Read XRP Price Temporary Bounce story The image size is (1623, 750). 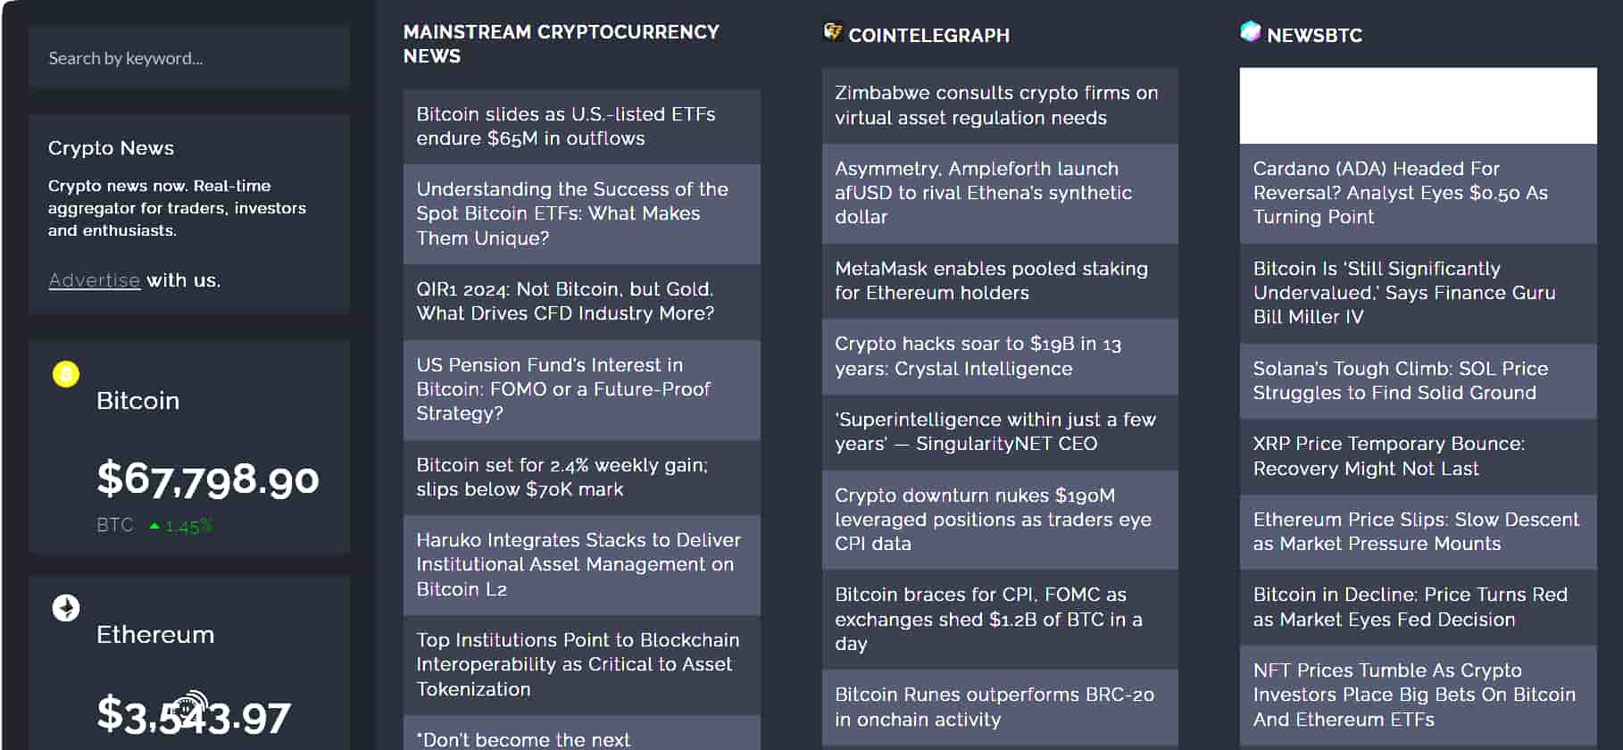(1419, 456)
